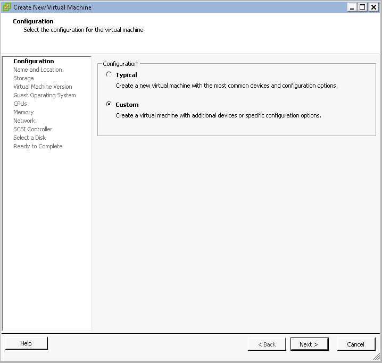
Task: Select the Network step in sidebar
Action: tap(24, 121)
